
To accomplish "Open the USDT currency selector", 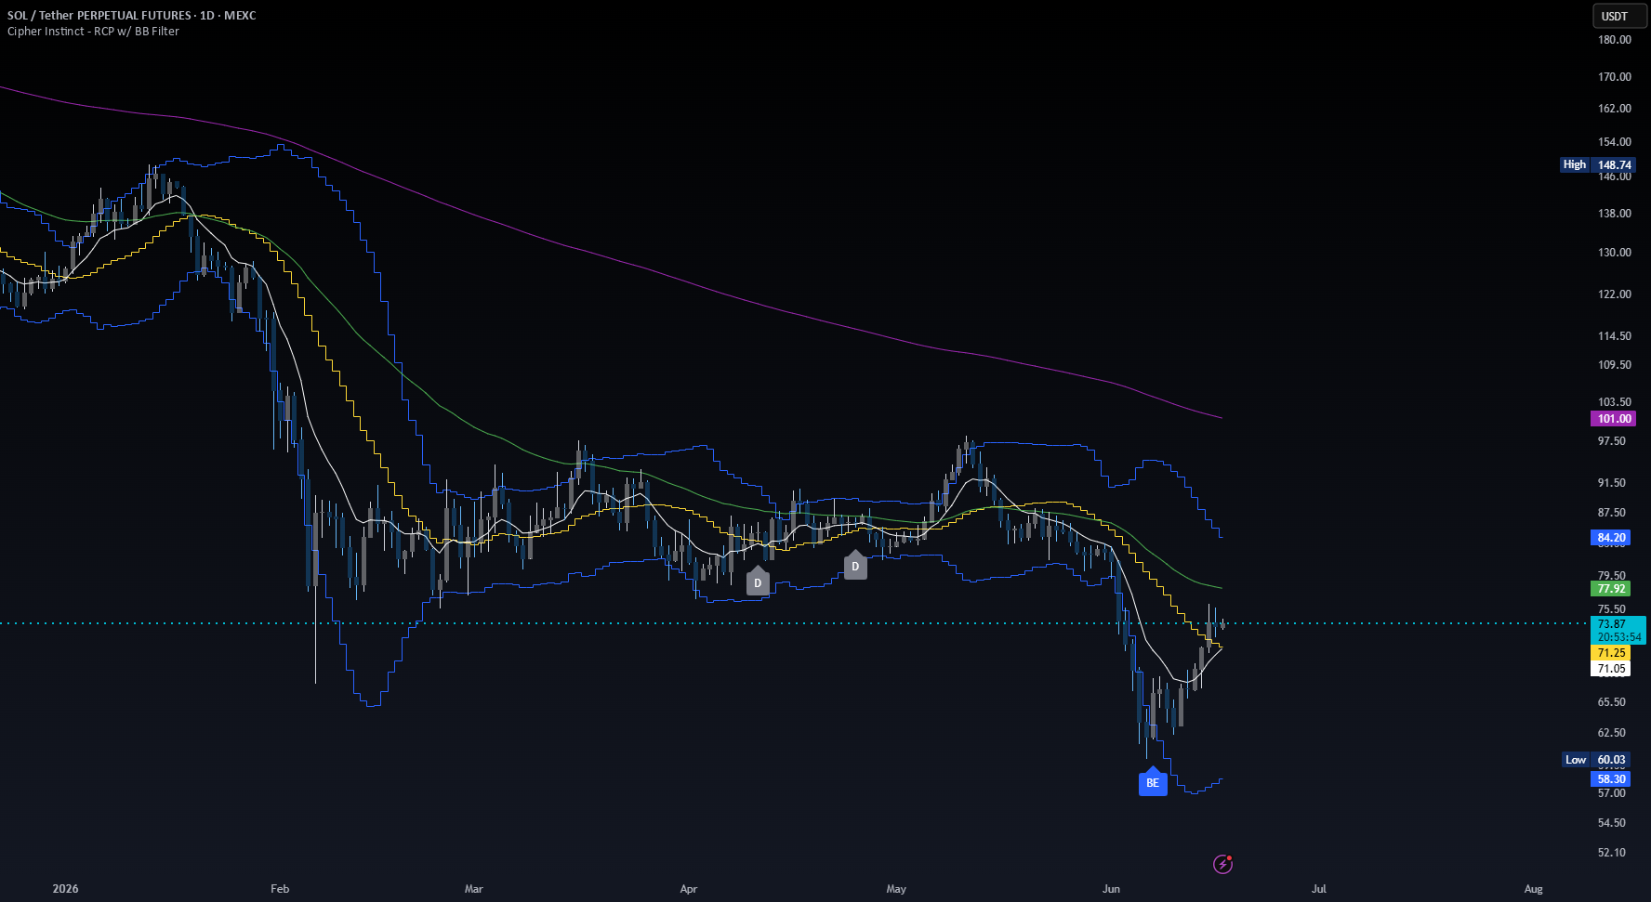I will pos(1619,16).
